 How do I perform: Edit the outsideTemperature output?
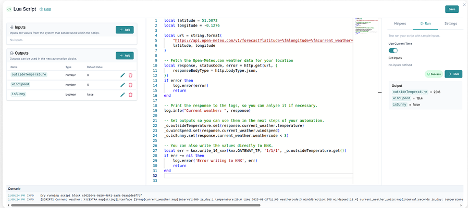point(122,75)
